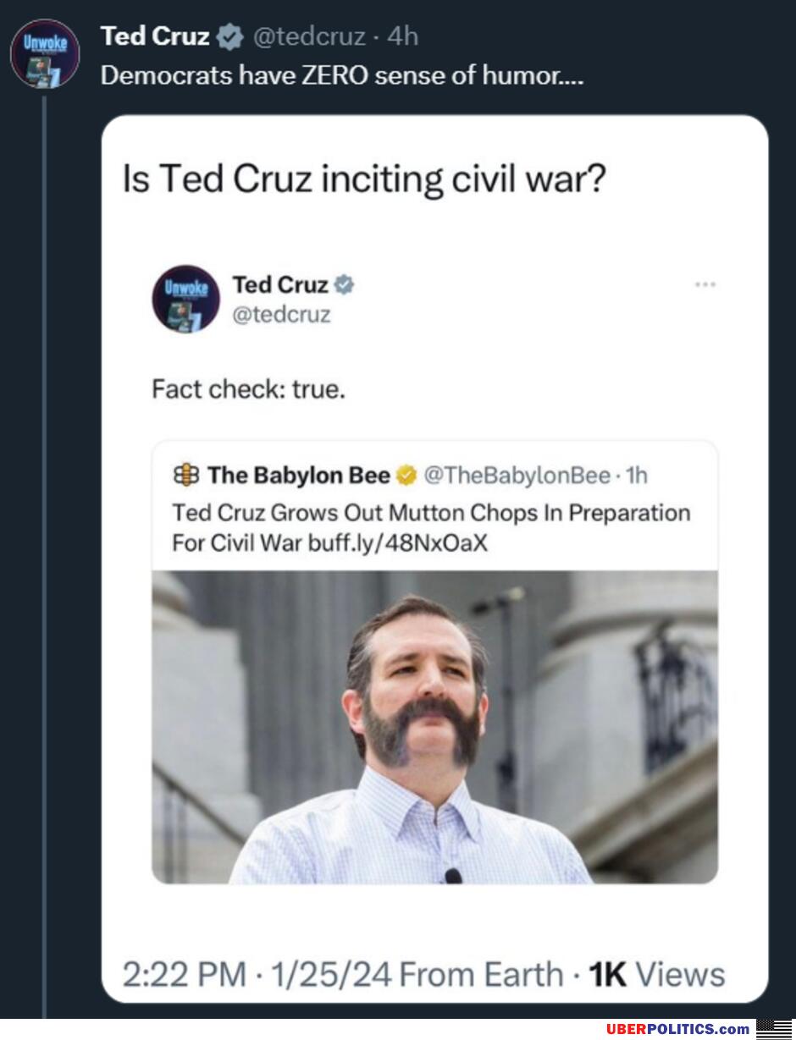Click the blue verified badge in the top header
Viewport: 796px width, 1040px height.
click(x=228, y=37)
